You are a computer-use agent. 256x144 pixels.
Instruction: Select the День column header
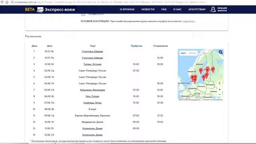click(x=34, y=46)
